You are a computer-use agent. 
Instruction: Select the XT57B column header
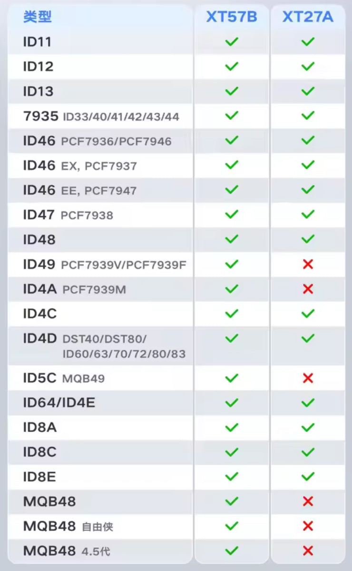tap(232, 17)
